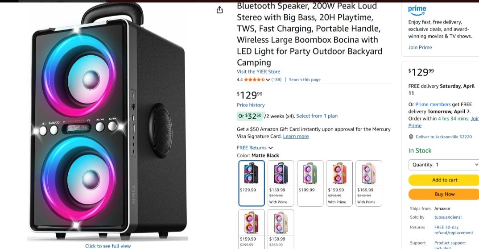Click the star rating icons

(254, 80)
